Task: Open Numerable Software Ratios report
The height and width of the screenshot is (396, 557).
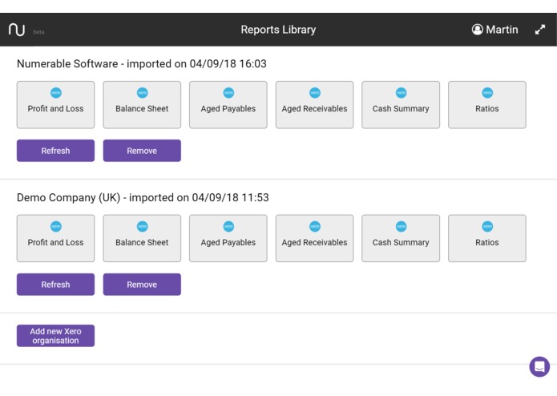Action: [487, 105]
